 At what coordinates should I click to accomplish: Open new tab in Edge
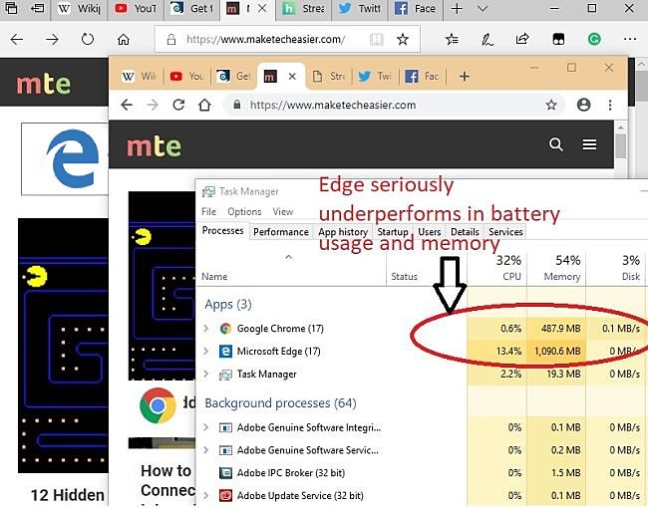pyautogui.click(x=457, y=9)
